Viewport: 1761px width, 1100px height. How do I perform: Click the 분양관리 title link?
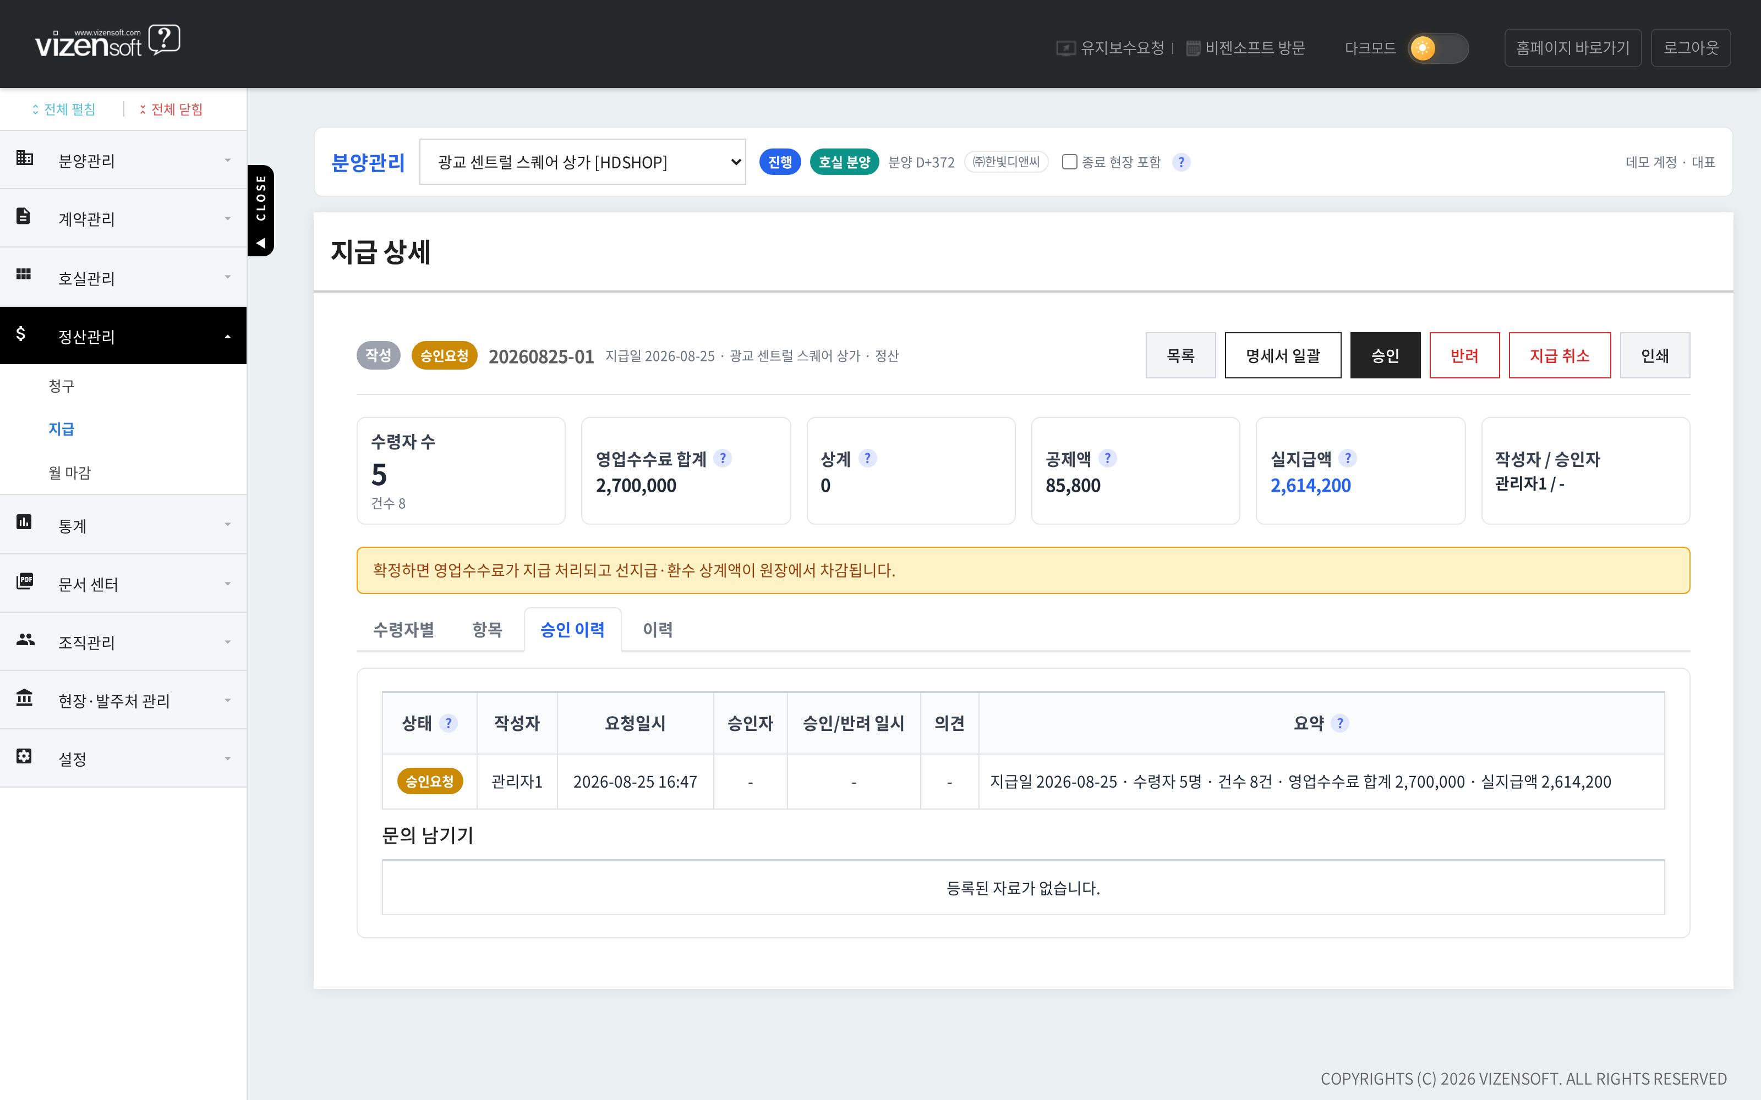click(368, 162)
